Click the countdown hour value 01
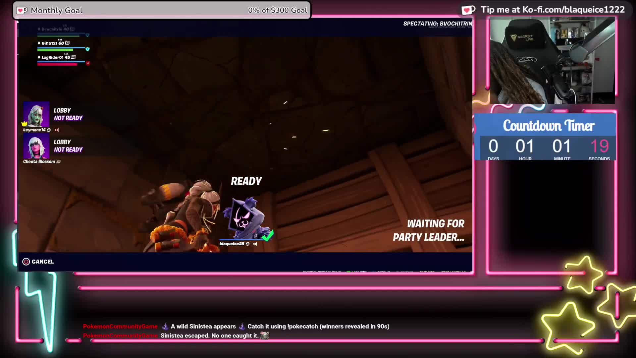 click(x=525, y=146)
